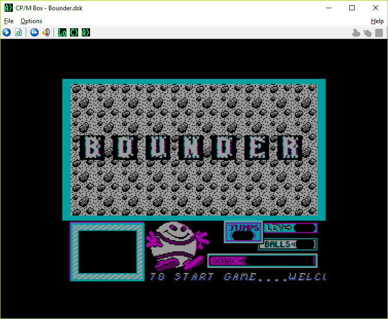This screenshot has height=319, width=388.
Task: Open the Options menu
Action: click(31, 21)
